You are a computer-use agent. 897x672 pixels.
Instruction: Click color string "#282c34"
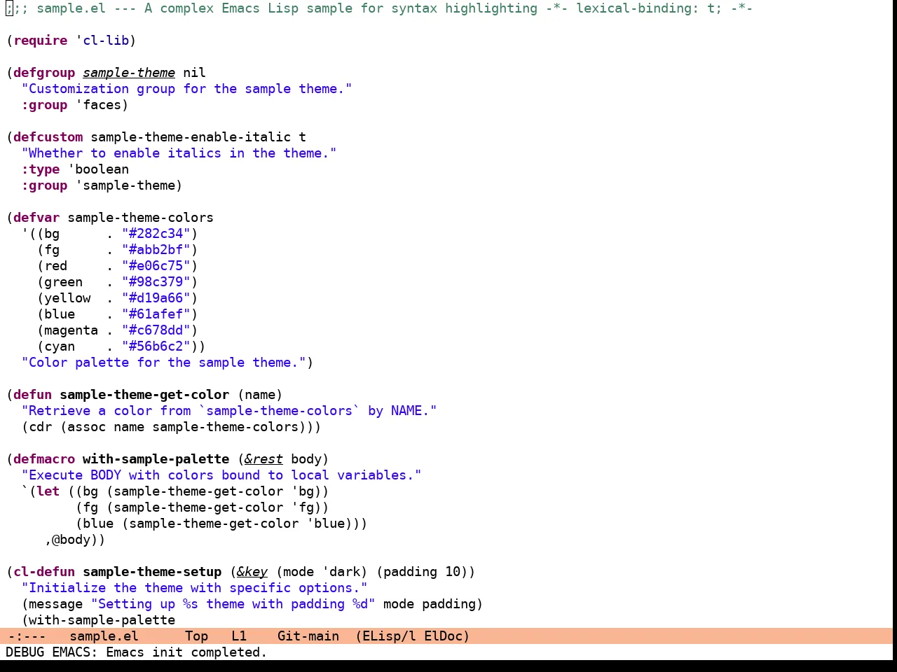click(x=156, y=234)
